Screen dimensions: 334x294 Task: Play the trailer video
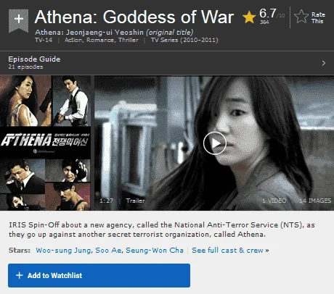(215, 143)
